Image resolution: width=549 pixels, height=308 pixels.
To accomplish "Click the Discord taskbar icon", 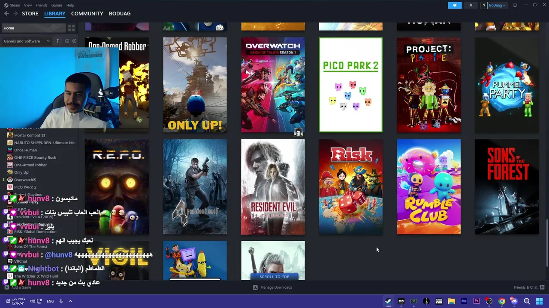I will pos(514,301).
